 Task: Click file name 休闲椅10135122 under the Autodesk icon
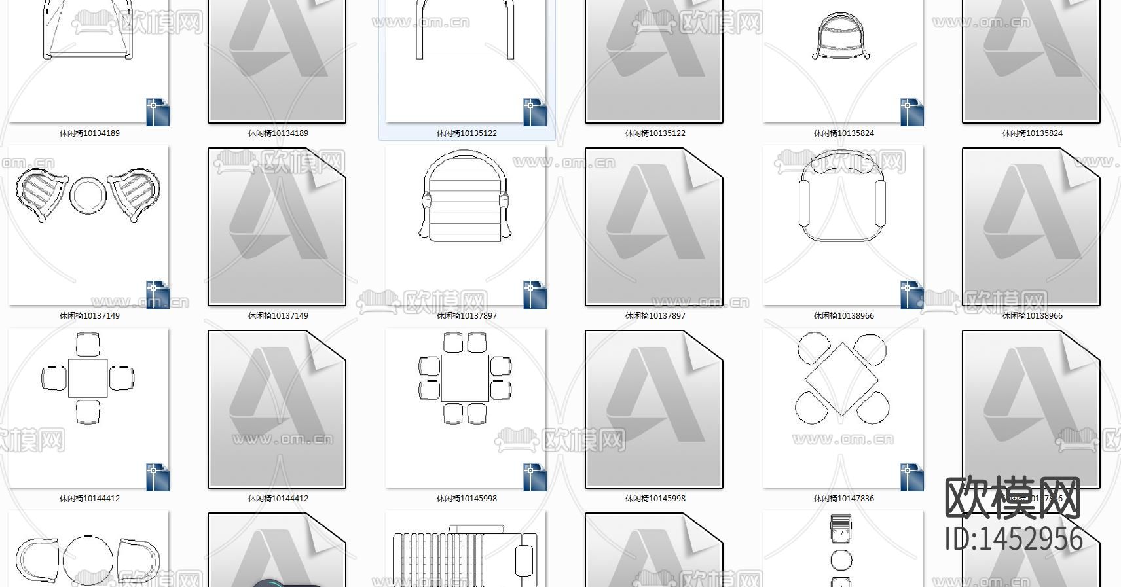[x=655, y=133]
